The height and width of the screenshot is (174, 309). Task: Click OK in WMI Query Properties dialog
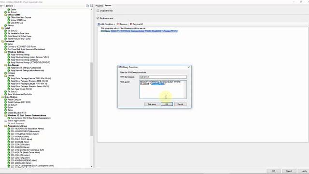click(x=167, y=104)
